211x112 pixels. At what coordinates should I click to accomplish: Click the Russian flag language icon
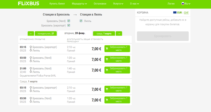pos(183,4)
